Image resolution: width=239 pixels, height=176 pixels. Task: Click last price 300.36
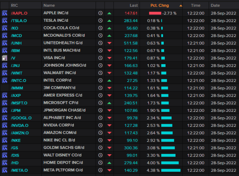[131, 148]
